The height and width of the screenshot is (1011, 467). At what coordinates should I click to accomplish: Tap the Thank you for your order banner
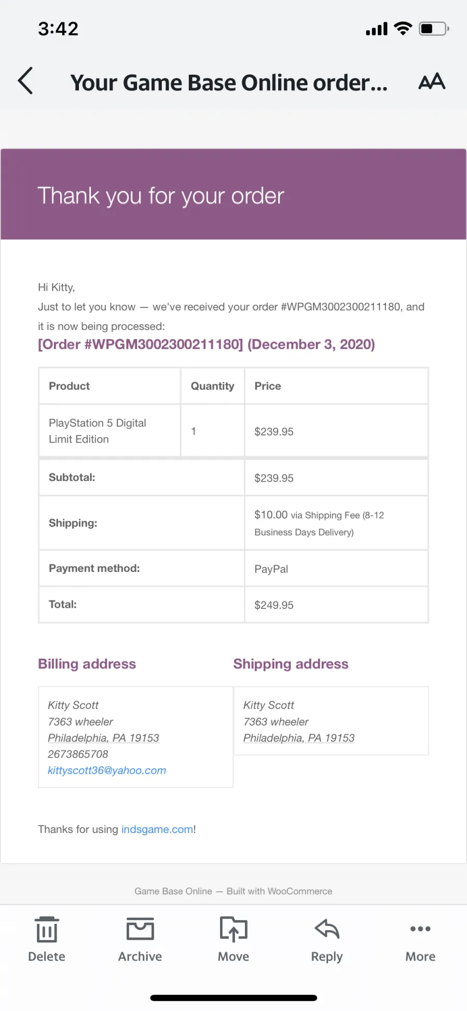point(233,194)
